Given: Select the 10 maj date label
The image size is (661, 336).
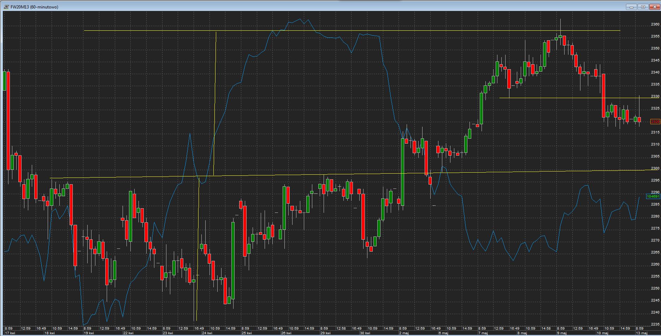Looking at the screenshot, I should point(602,333).
